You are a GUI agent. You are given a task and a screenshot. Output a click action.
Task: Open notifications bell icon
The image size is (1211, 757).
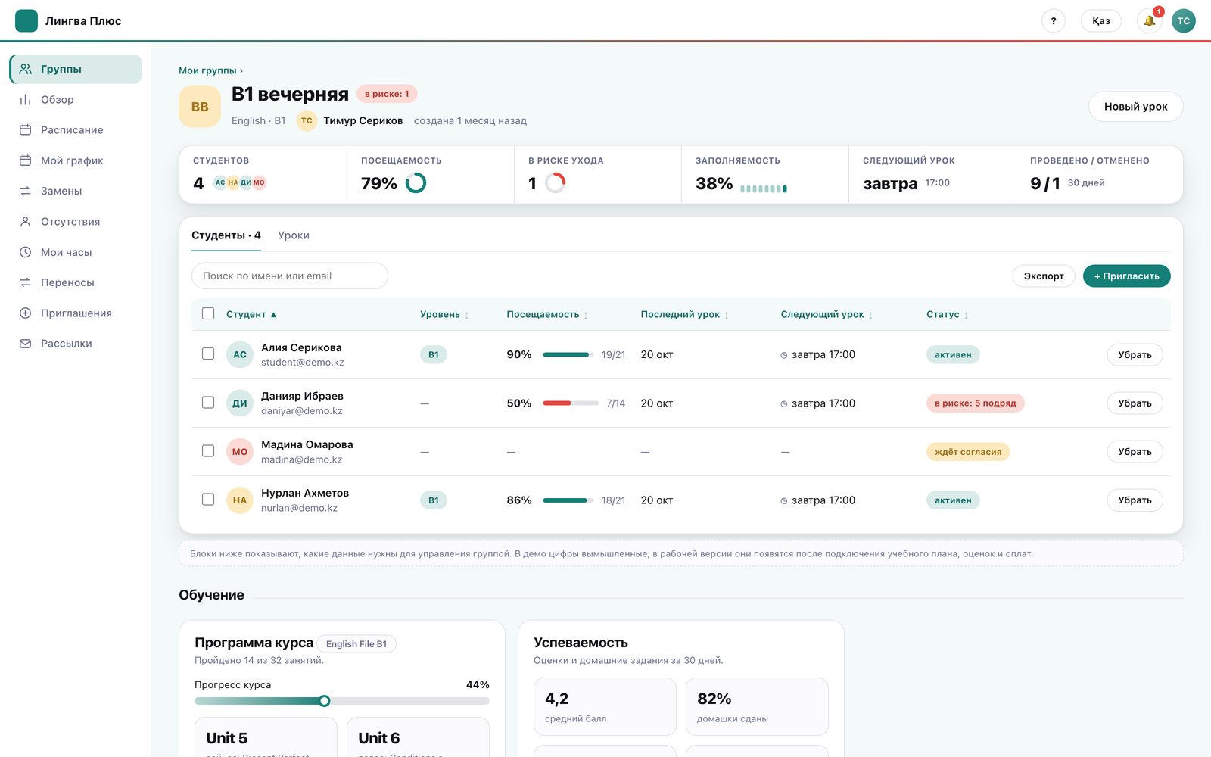(x=1149, y=20)
